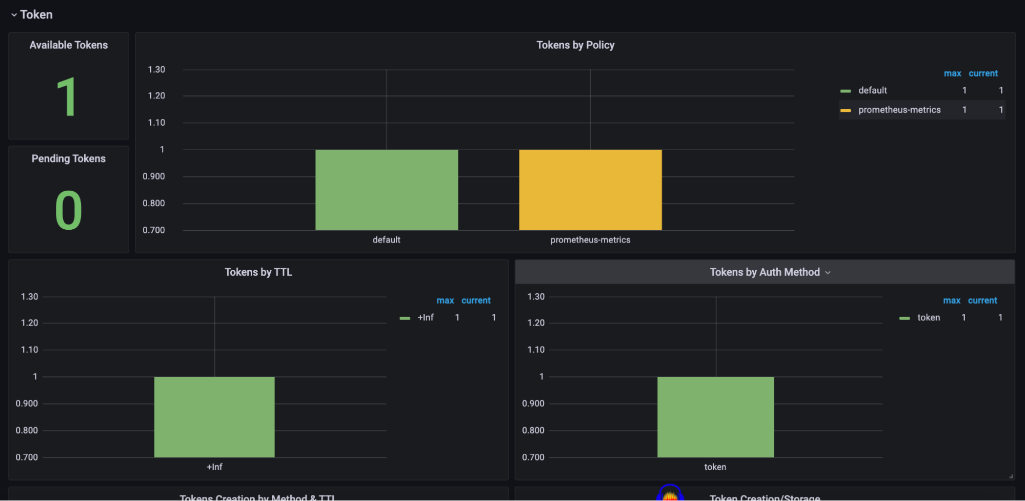The height and width of the screenshot is (501, 1025).
Task: Click the yellow prometheus-metrics legend color swatch
Action: pos(846,110)
